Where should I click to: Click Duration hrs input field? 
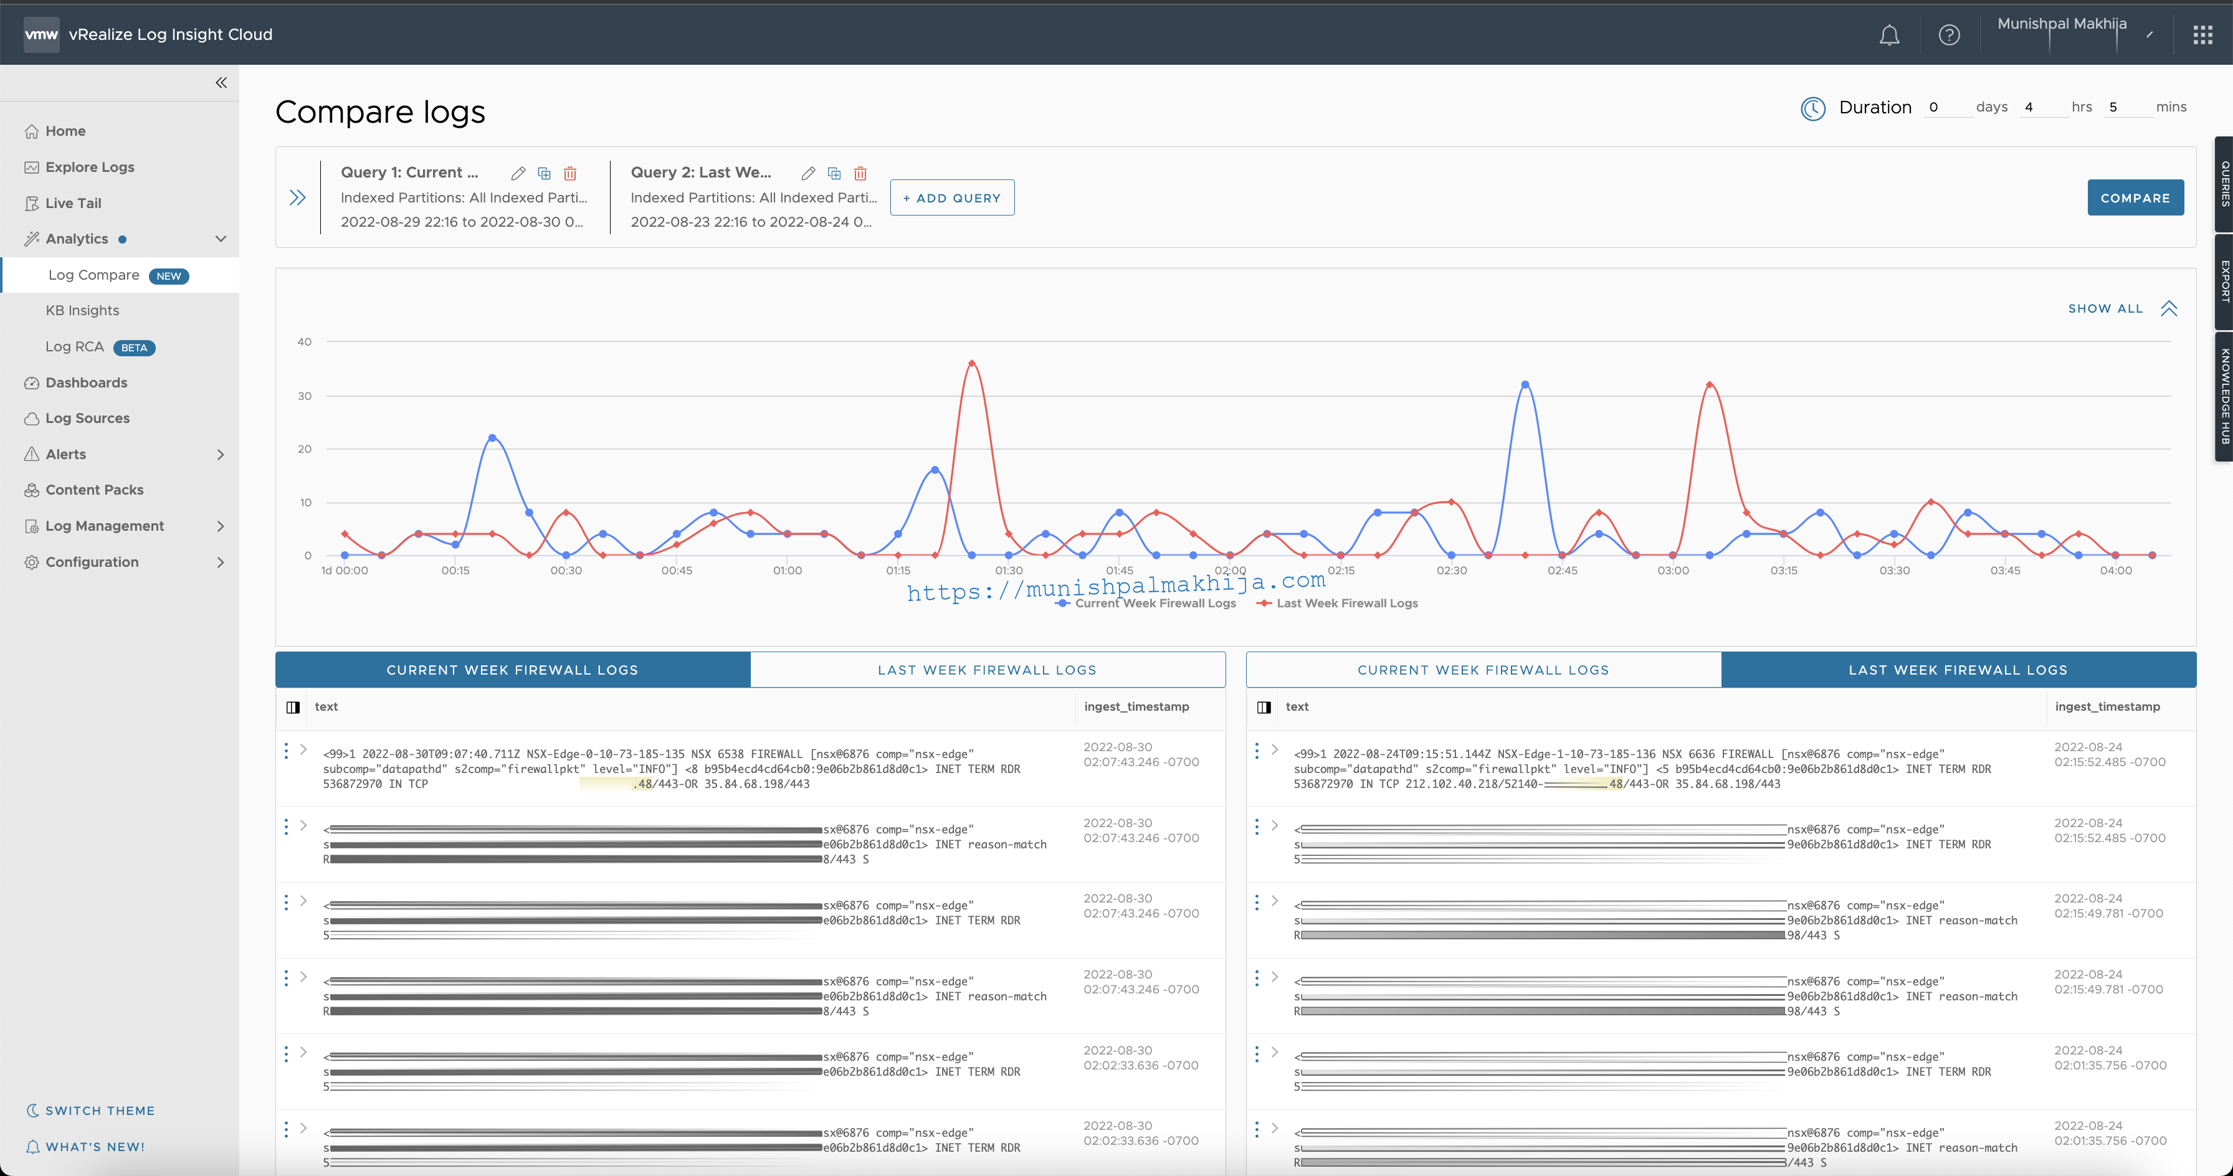pos(2043,108)
